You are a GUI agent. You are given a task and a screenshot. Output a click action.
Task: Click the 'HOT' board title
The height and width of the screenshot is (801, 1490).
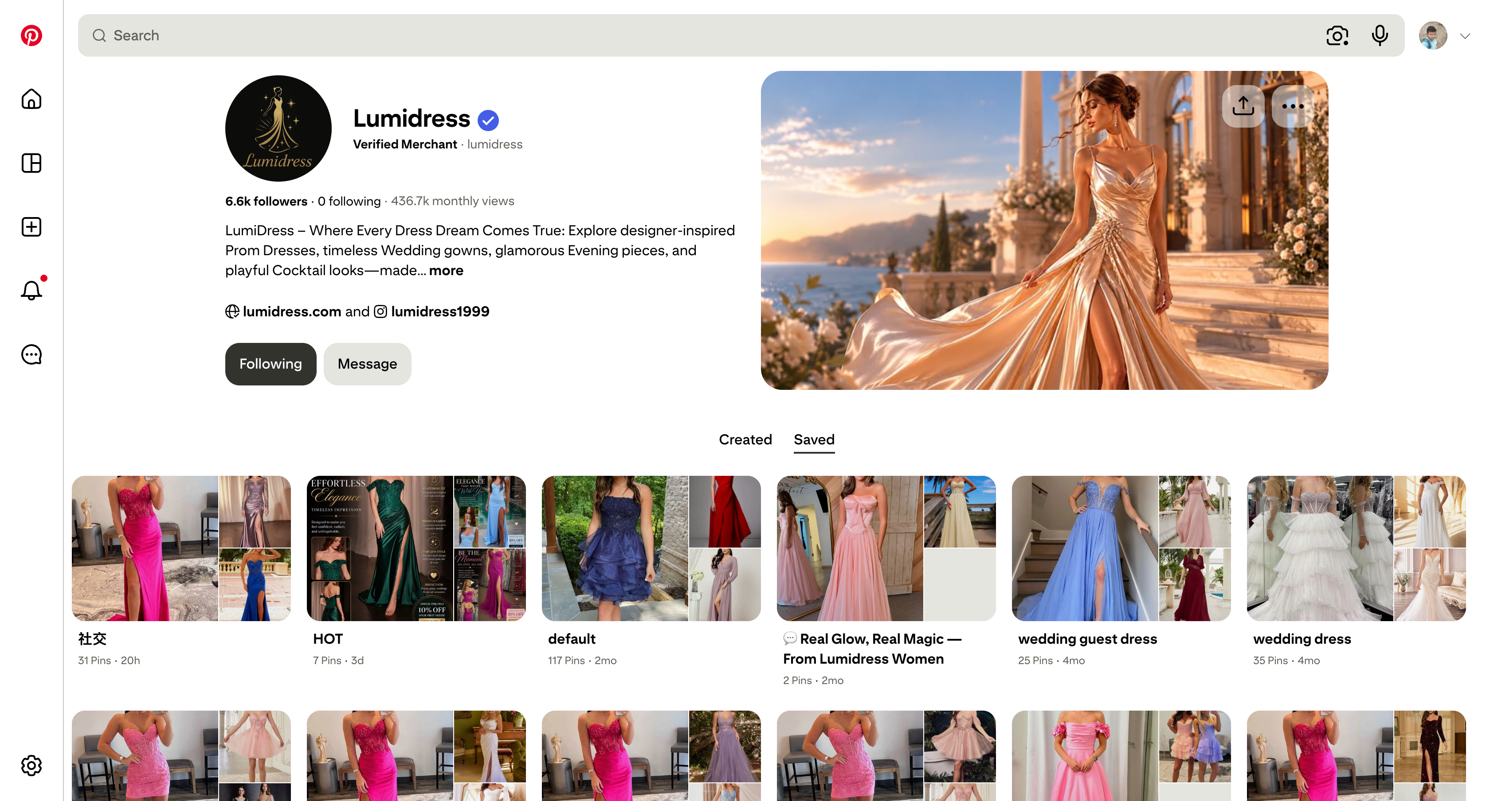(328, 638)
